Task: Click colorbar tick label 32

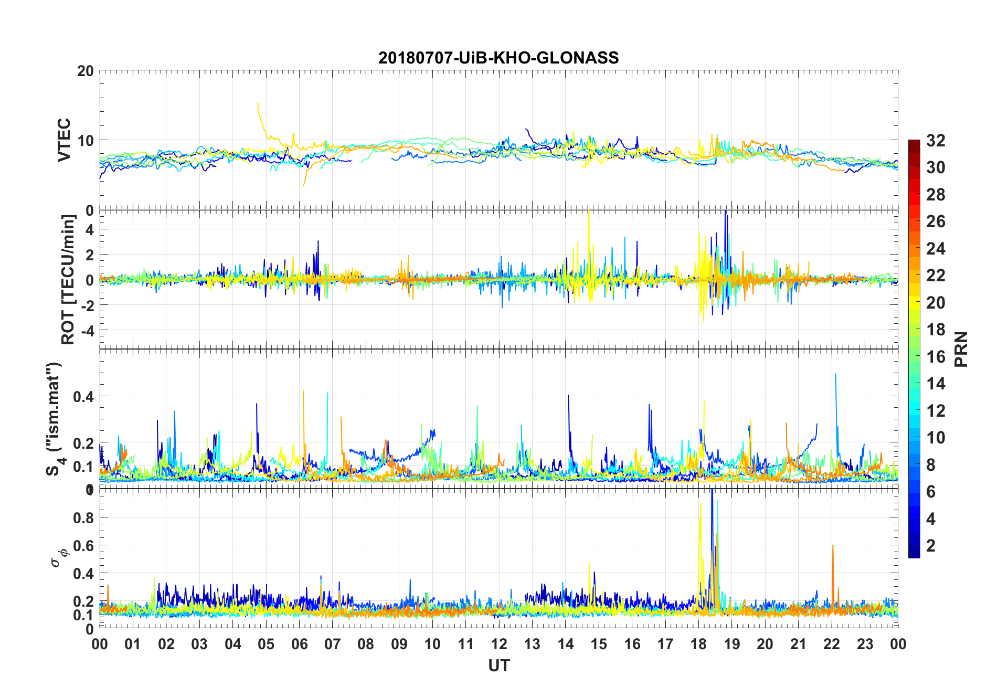Action: 936,140
